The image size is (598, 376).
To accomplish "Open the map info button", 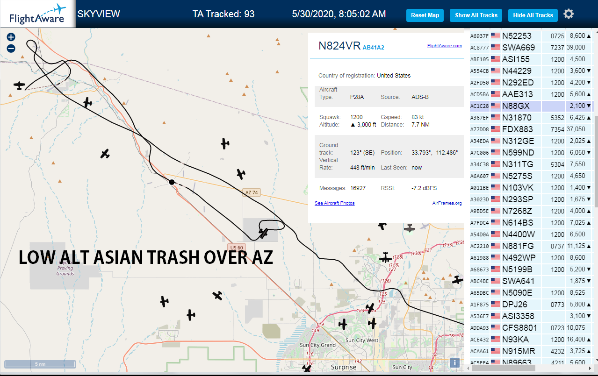I will click(x=454, y=362).
